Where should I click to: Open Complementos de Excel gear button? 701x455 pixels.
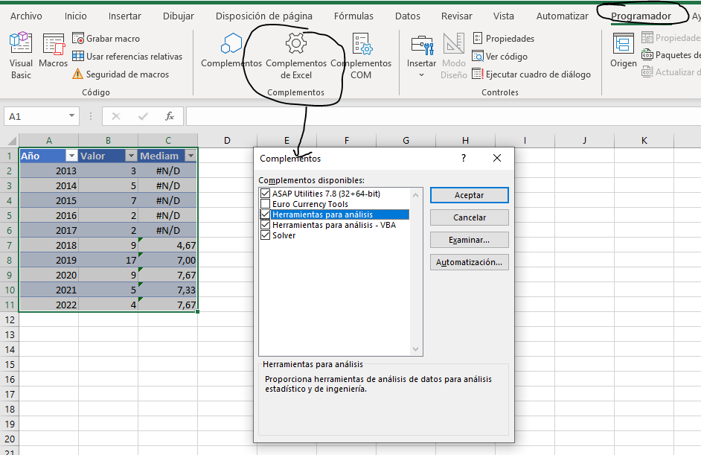pos(296,55)
